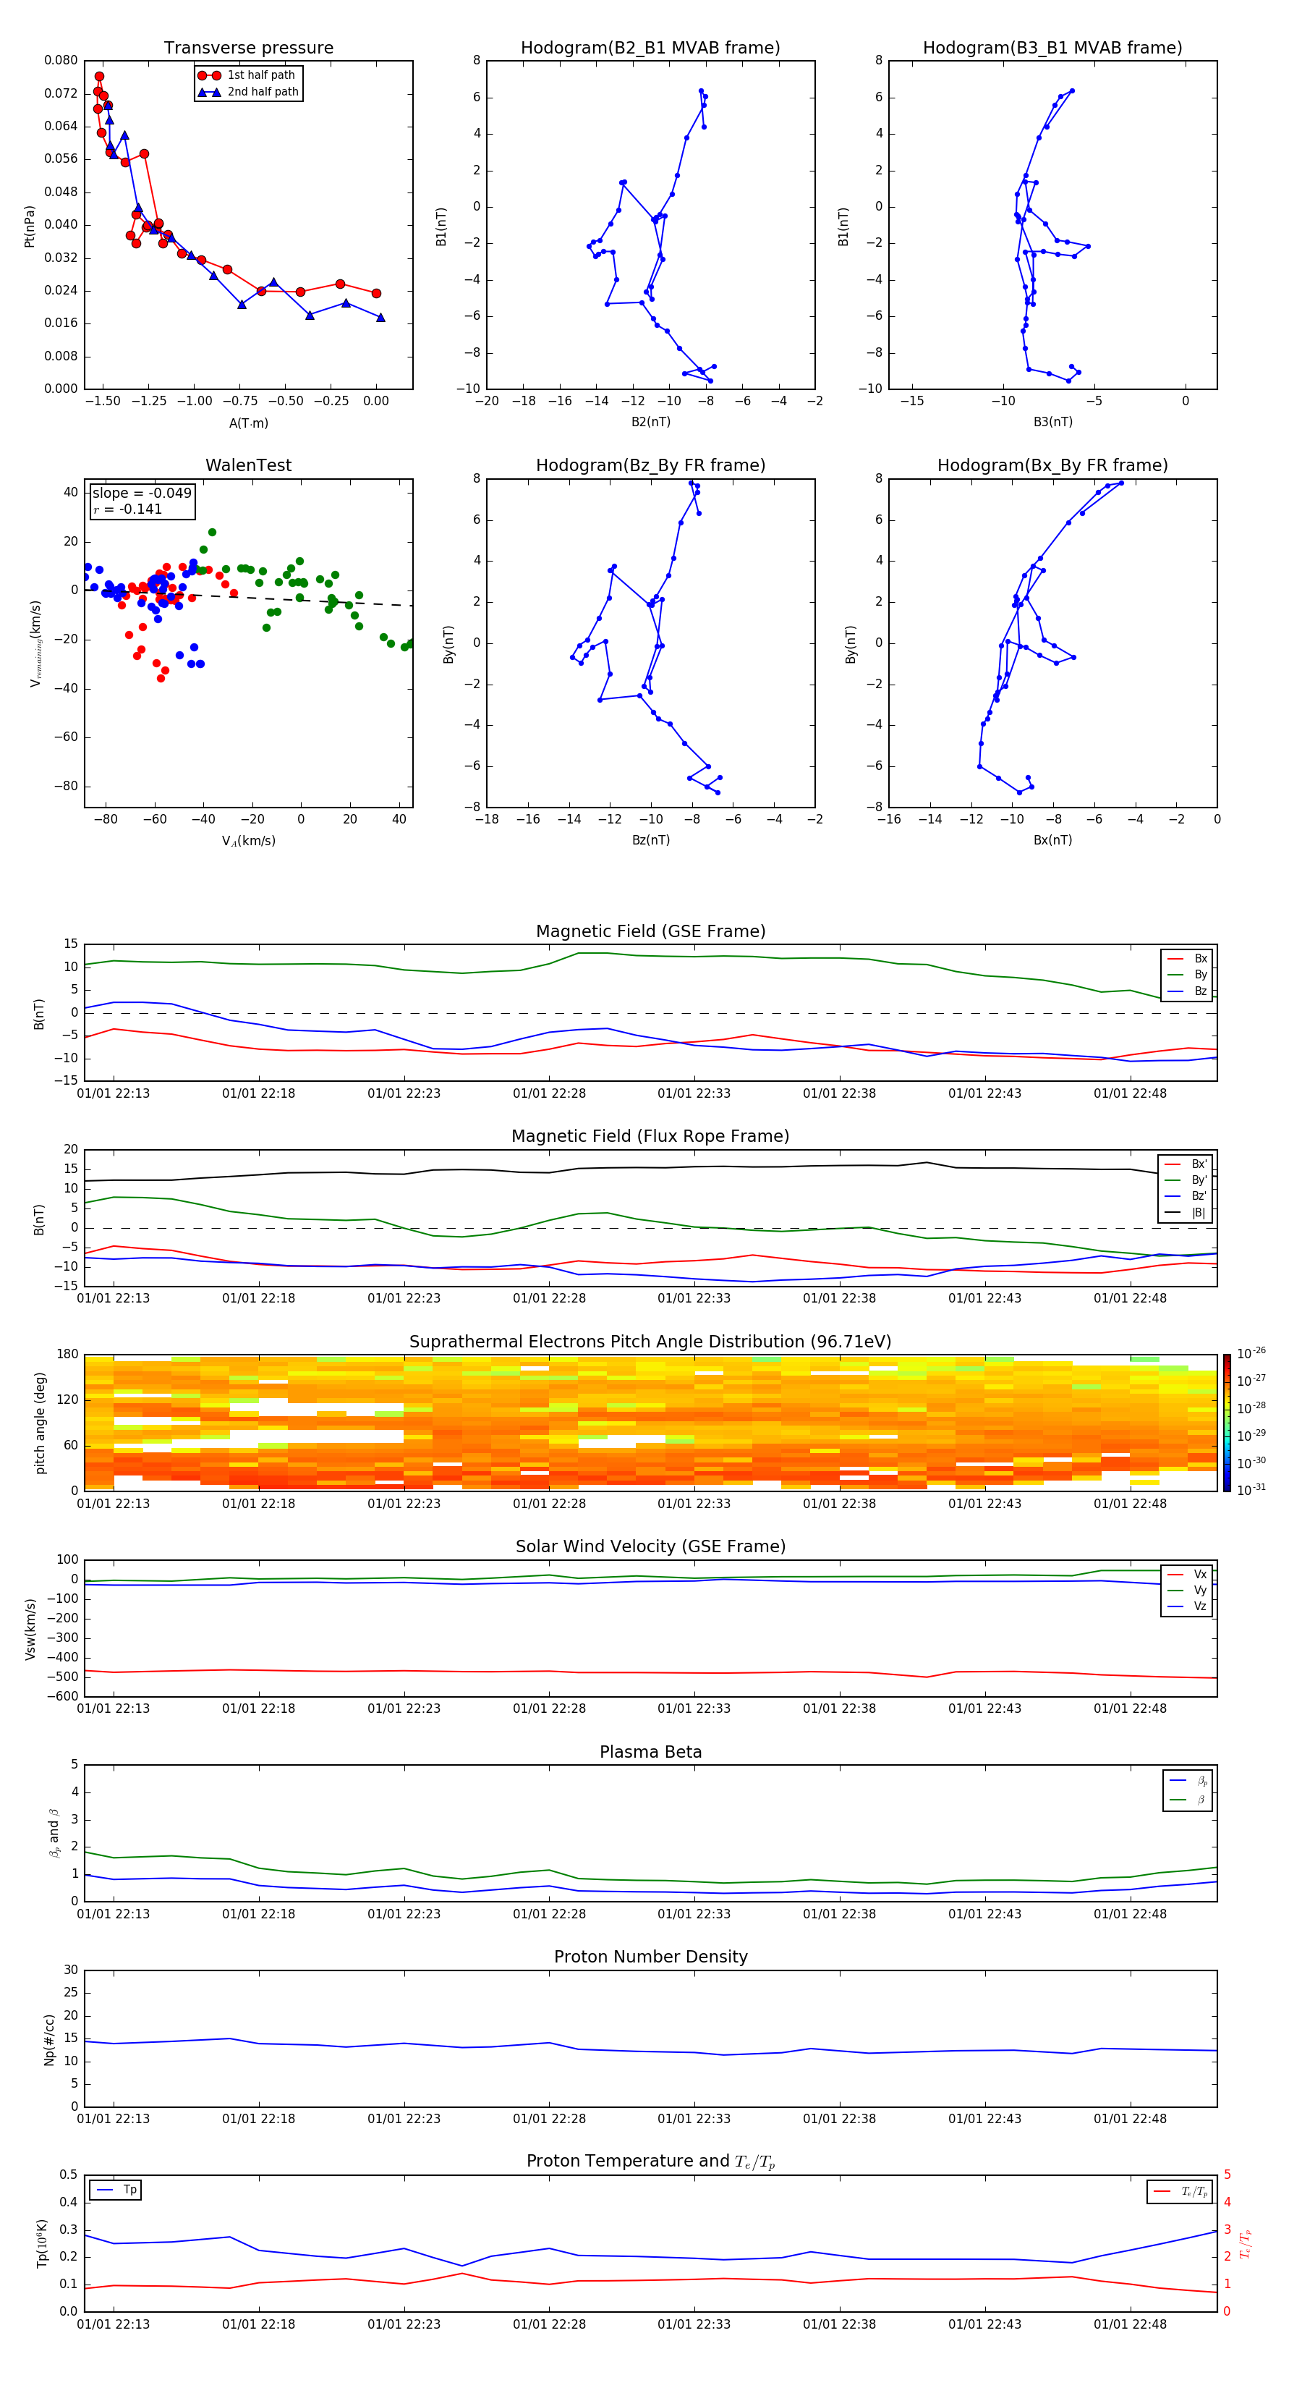The height and width of the screenshot is (2388, 1302).
Task: Click the 'Hodogram(Bz_By FR frame)' title
Action: pyautogui.click(x=650, y=465)
